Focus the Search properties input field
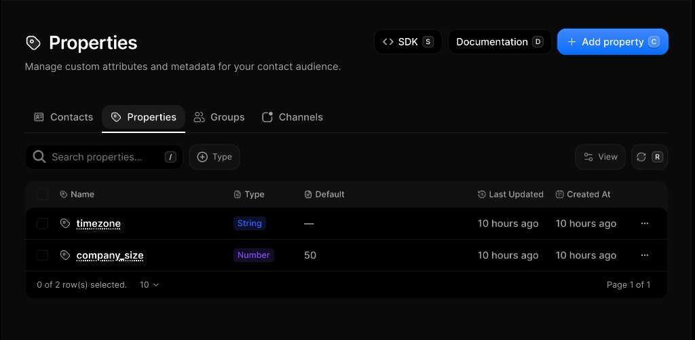 pyautogui.click(x=104, y=157)
